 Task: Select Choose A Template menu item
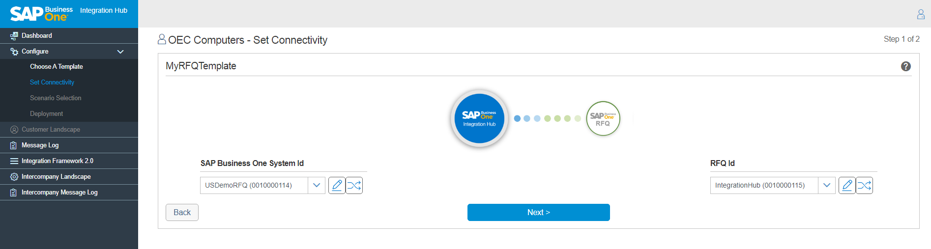click(56, 66)
